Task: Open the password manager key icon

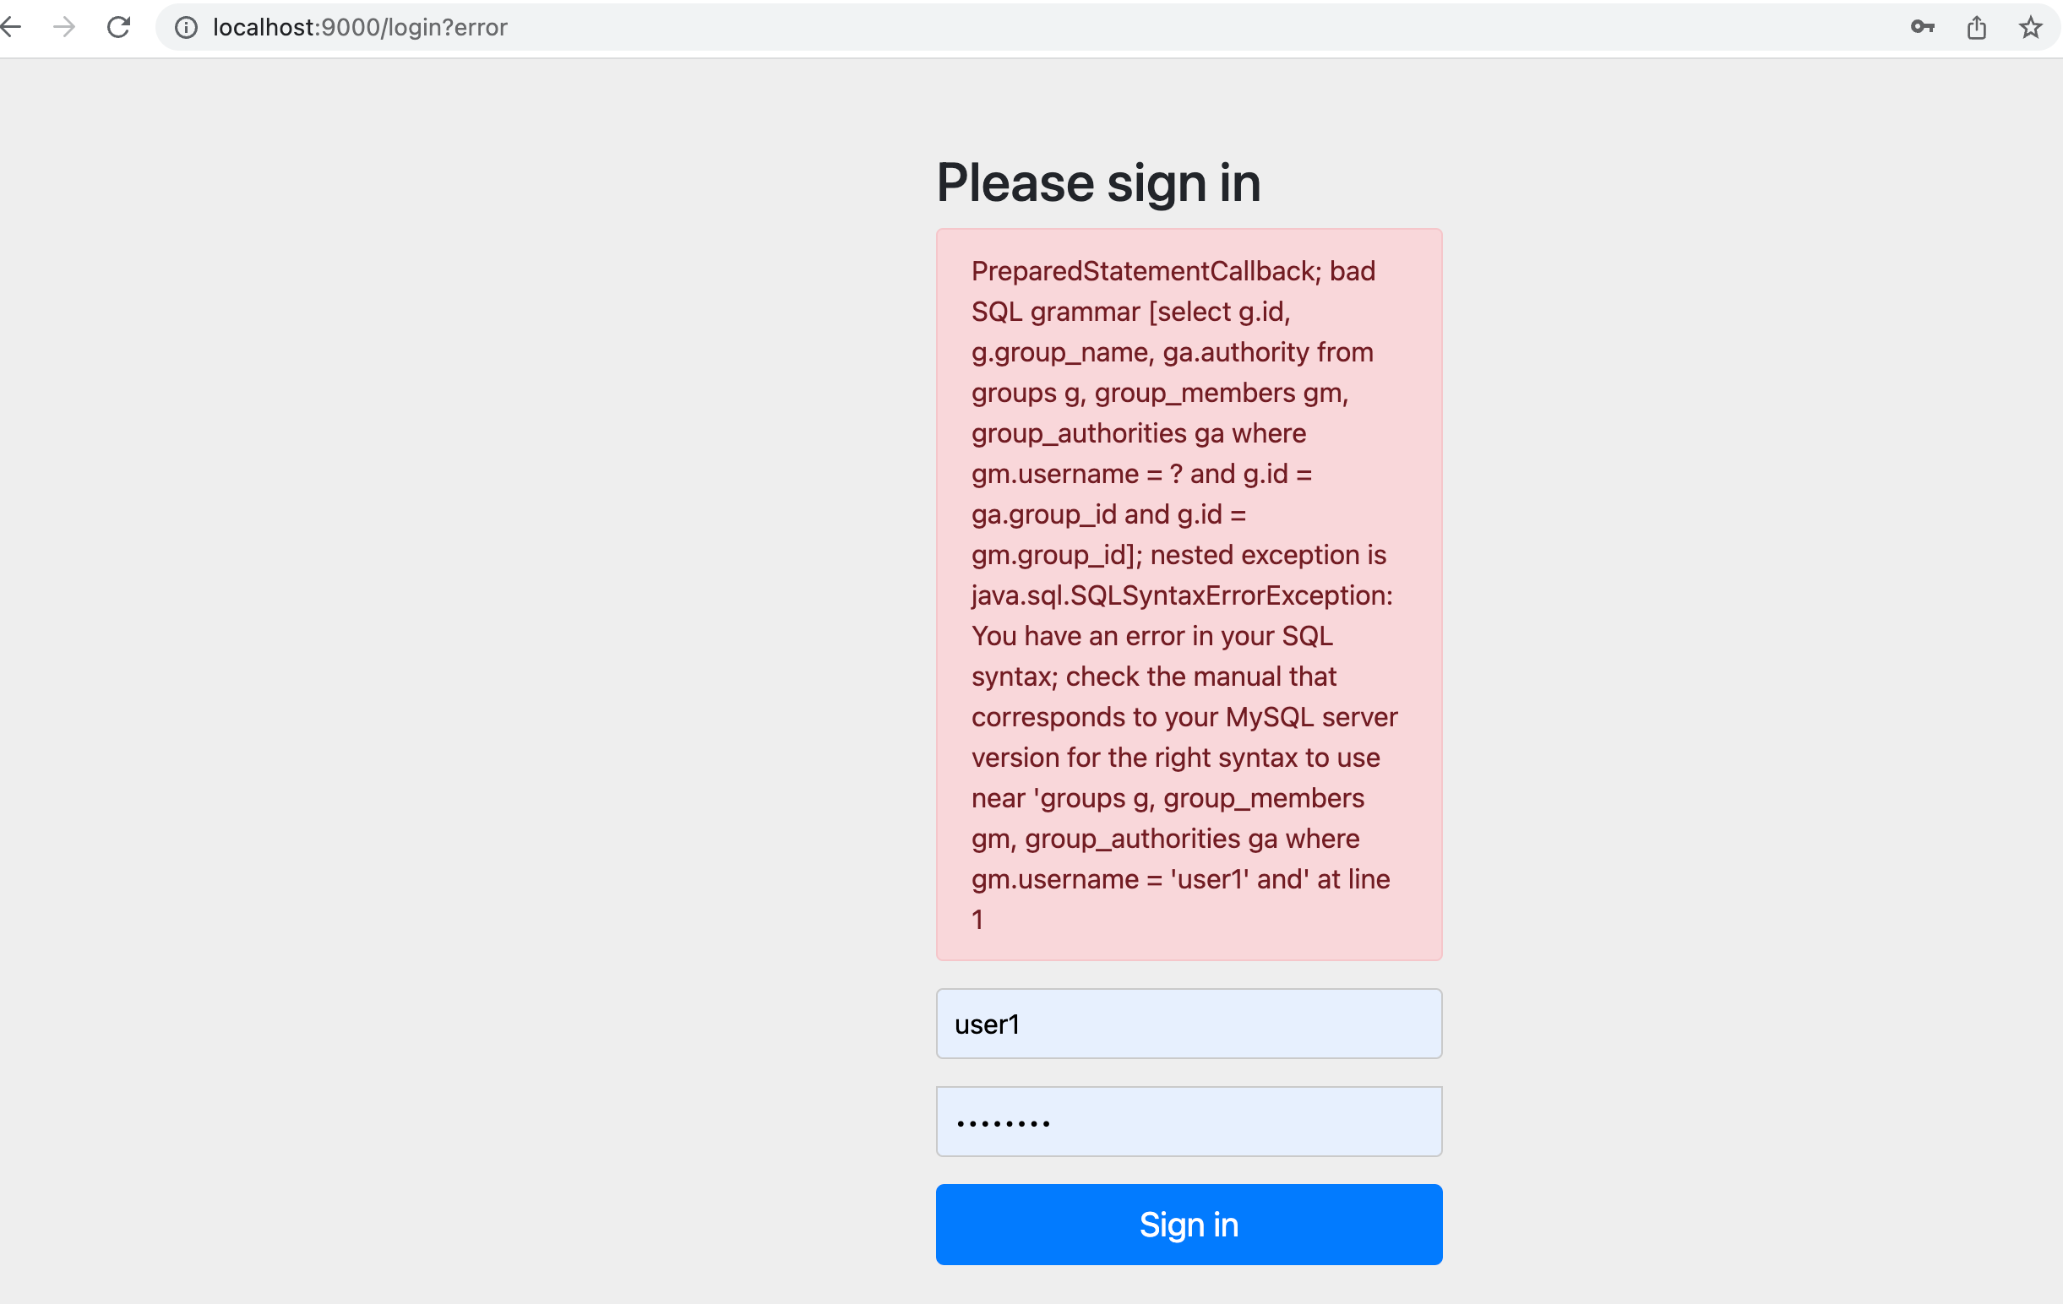Action: coord(1923,27)
